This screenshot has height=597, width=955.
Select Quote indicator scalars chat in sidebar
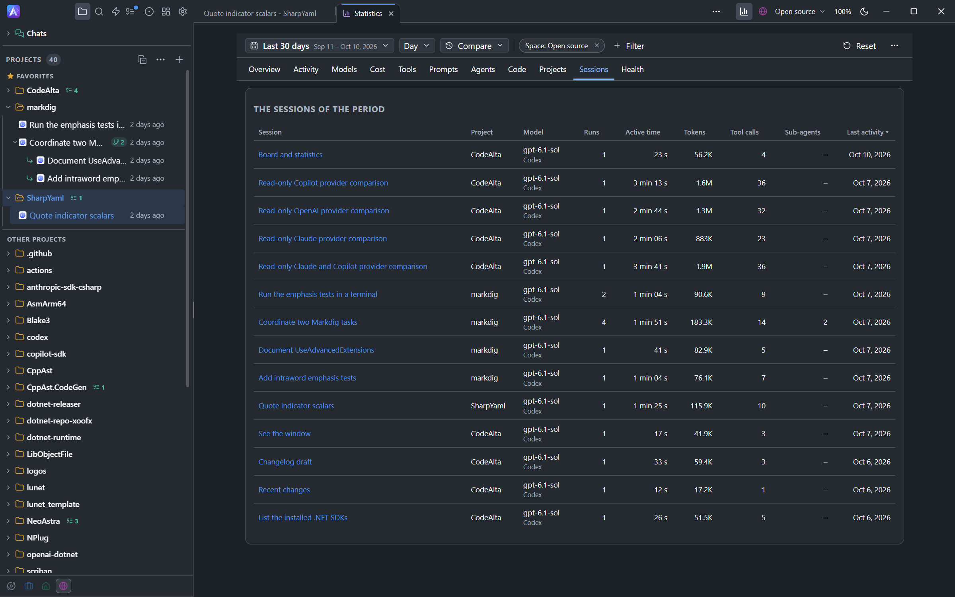coord(97,215)
